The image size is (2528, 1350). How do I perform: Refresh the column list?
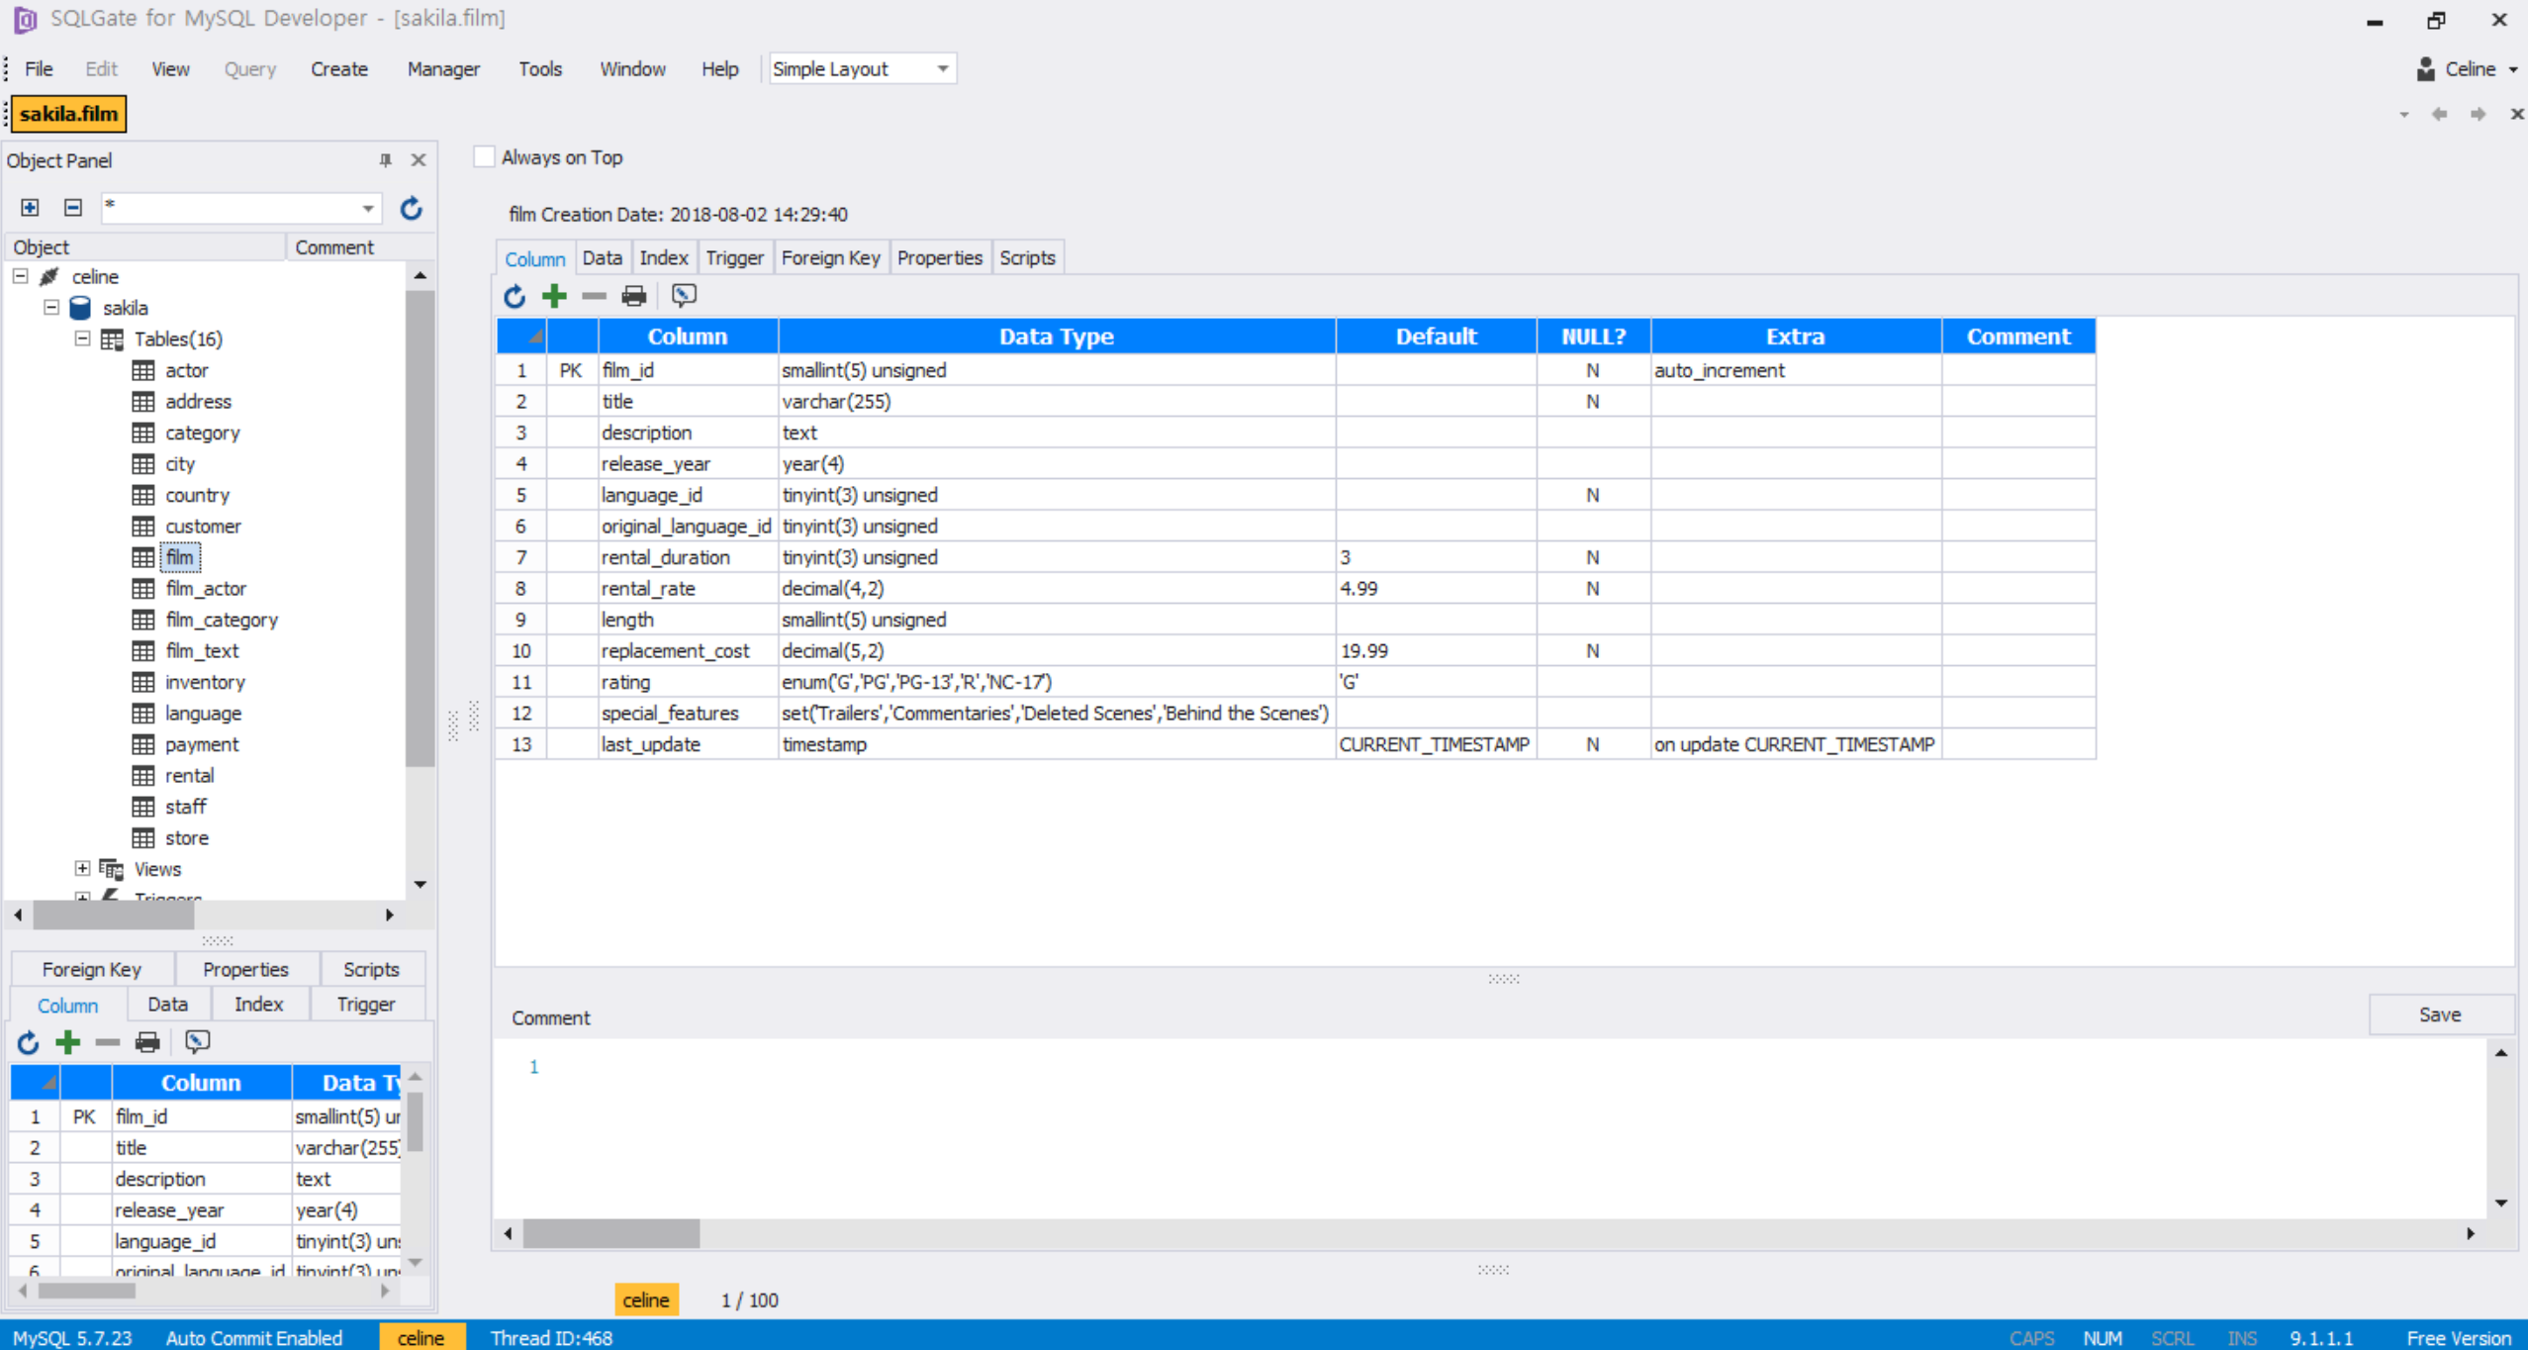[514, 295]
